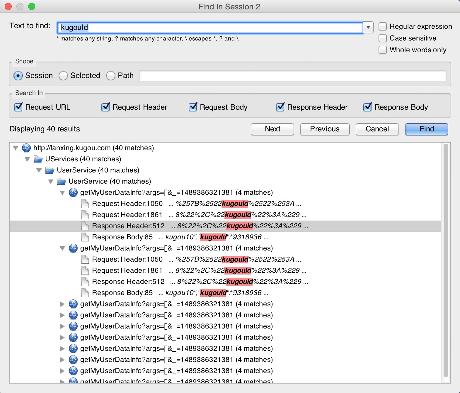The width and height of the screenshot is (460, 393).
Task: Collapse the inner UserService (40 matches) node
Action: [x=51, y=182]
